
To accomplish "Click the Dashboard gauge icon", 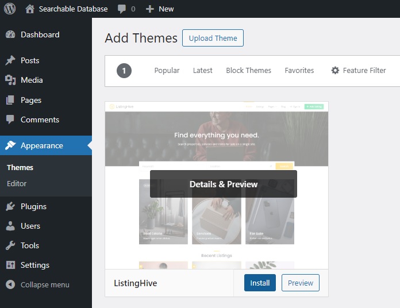I will pyautogui.click(x=10, y=34).
